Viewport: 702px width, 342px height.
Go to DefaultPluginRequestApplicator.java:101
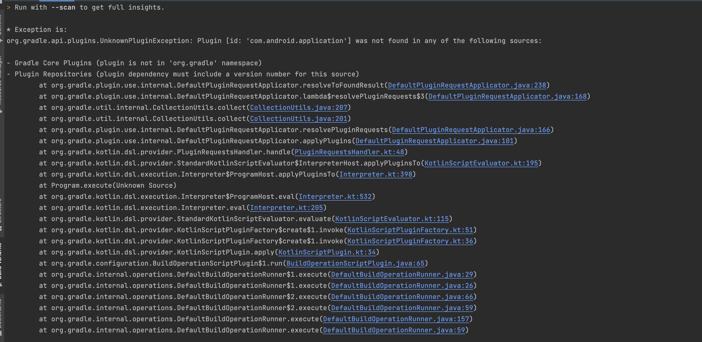pyautogui.click(x=434, y=141)
